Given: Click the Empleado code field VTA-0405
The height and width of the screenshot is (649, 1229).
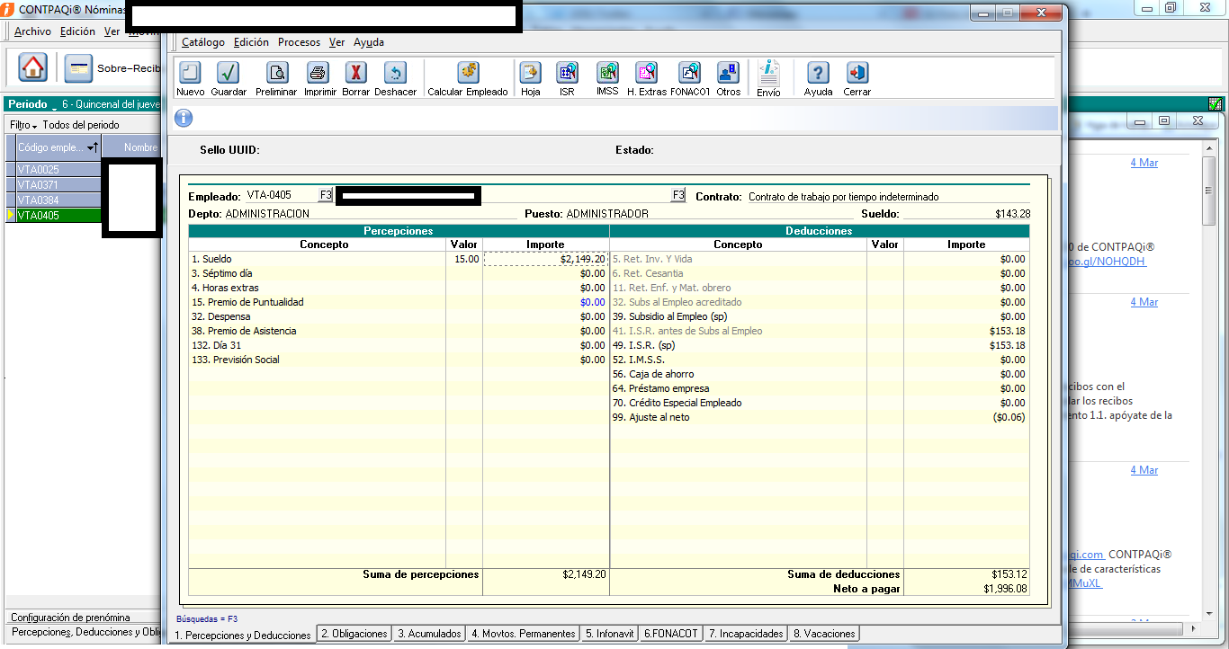Looking at the screenshot, I should [x=281, y=195].
